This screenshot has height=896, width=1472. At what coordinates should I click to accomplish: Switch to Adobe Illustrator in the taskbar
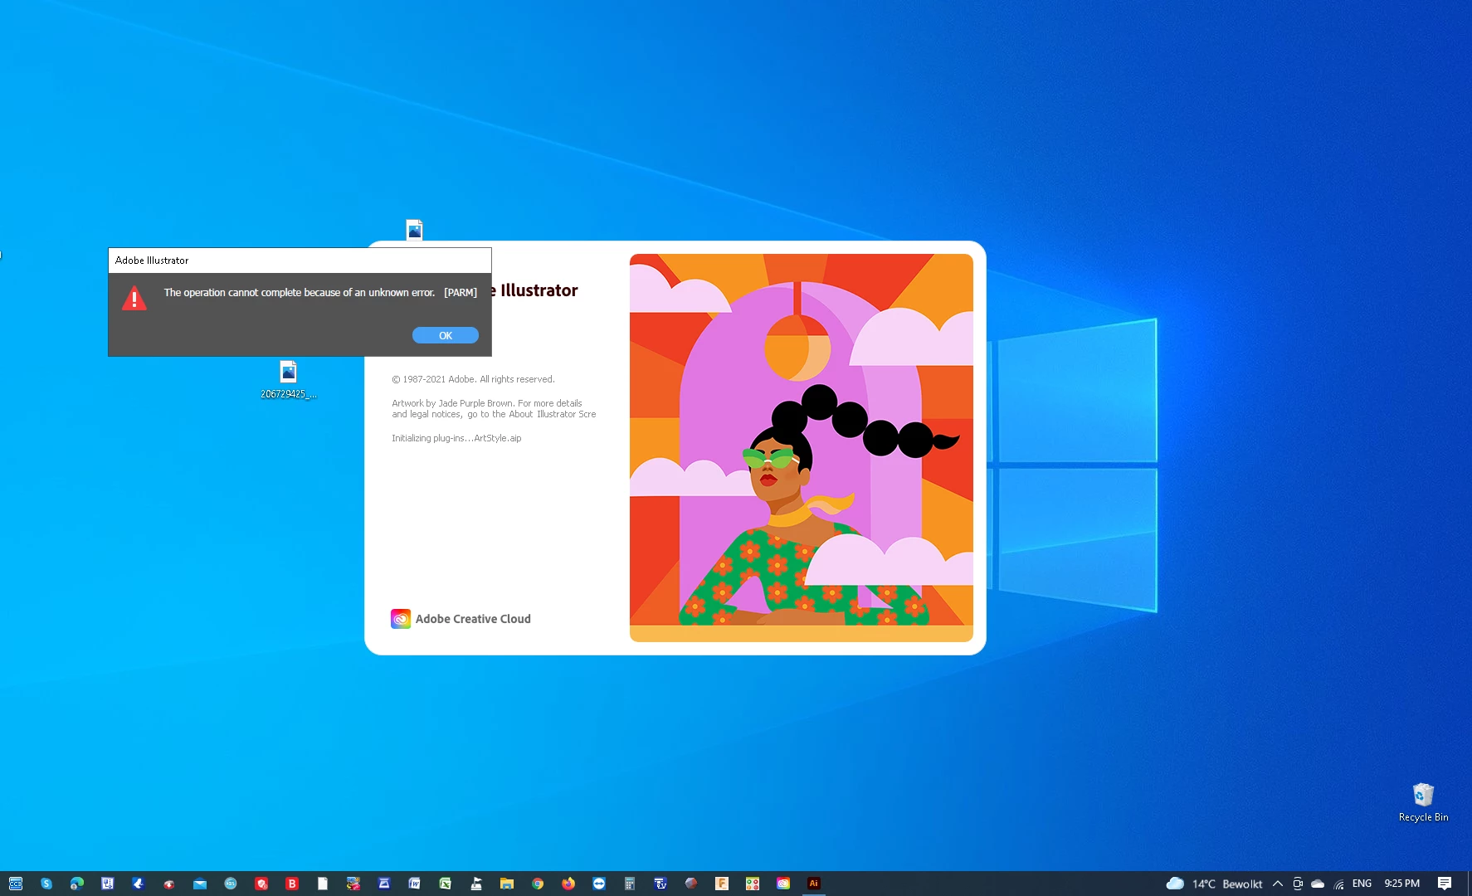click(814, 884)
